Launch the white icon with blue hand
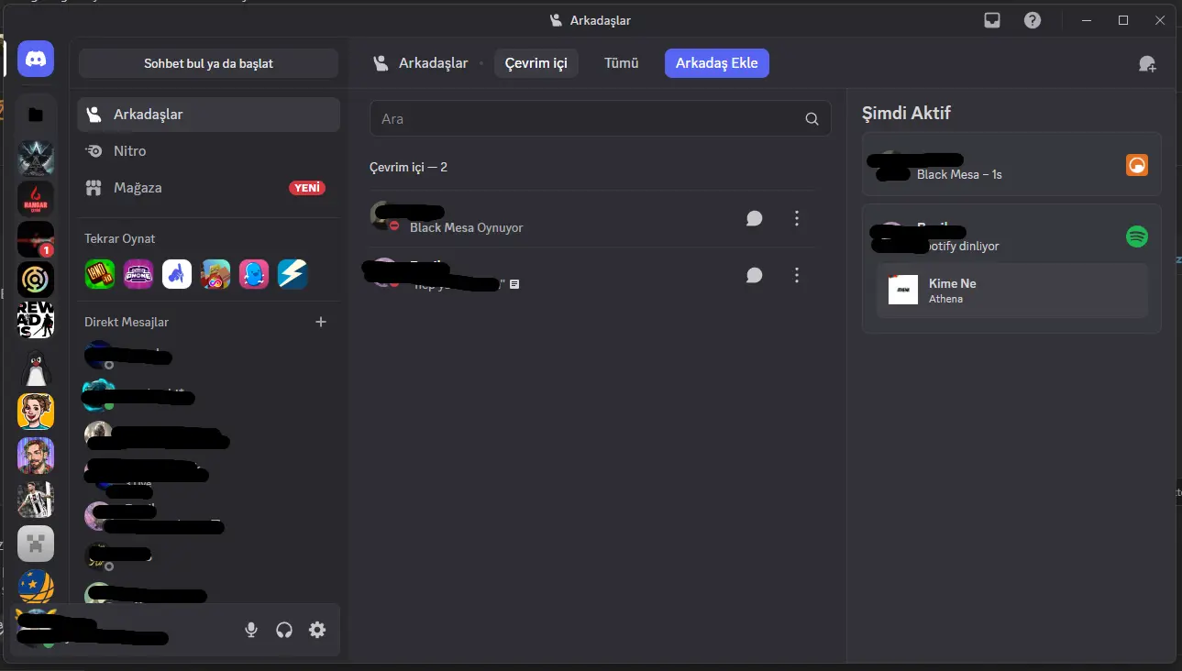The image size is (1182, 671). (177, 274)
